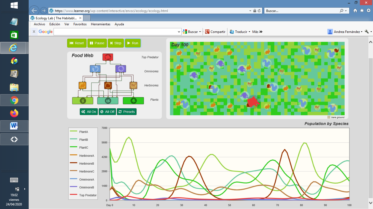Select the purple Omnivore node in the Food Web
The image size is (373, 209).
pos(120,69)
